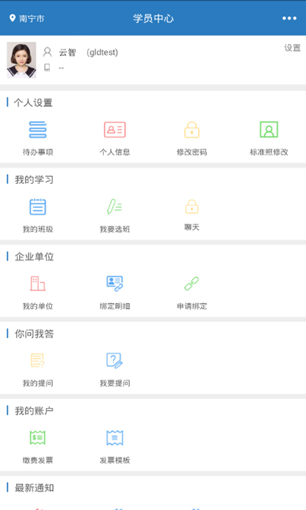Change location from 南宁市

(27, 18)
